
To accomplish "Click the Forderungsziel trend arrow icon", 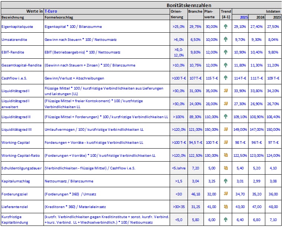I will (x=226, y=194).
